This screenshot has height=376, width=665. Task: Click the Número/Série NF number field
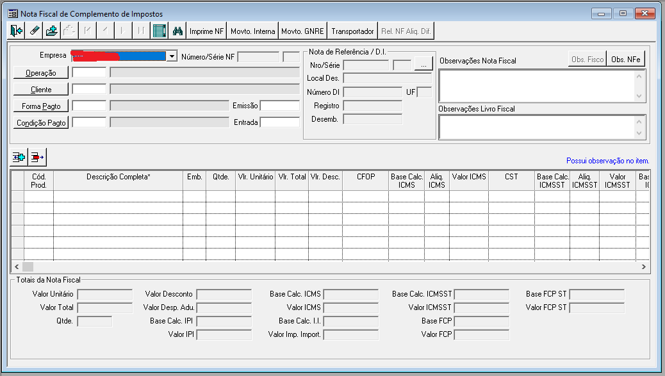(x=258, y=57)
